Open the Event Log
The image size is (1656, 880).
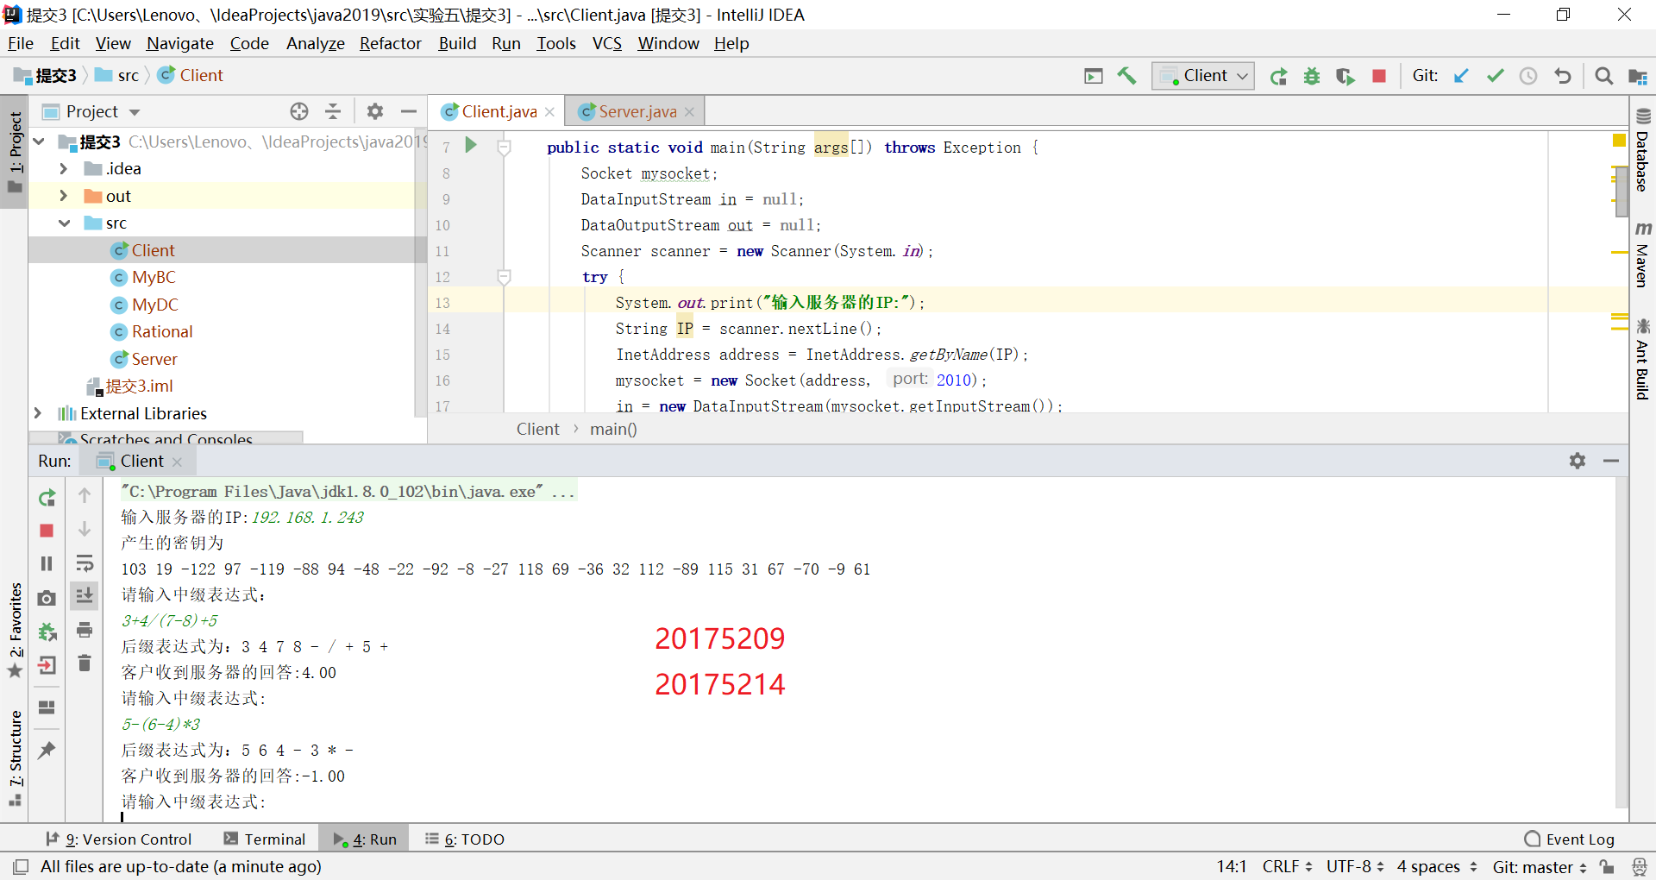[1570, 839]
